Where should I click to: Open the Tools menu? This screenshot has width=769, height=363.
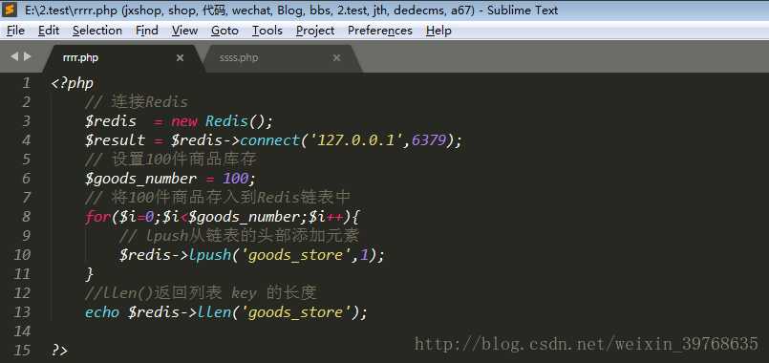267,31
